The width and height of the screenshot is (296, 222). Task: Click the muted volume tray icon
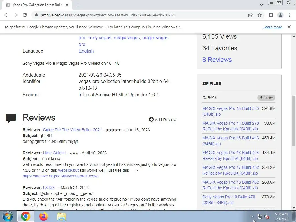267,217
